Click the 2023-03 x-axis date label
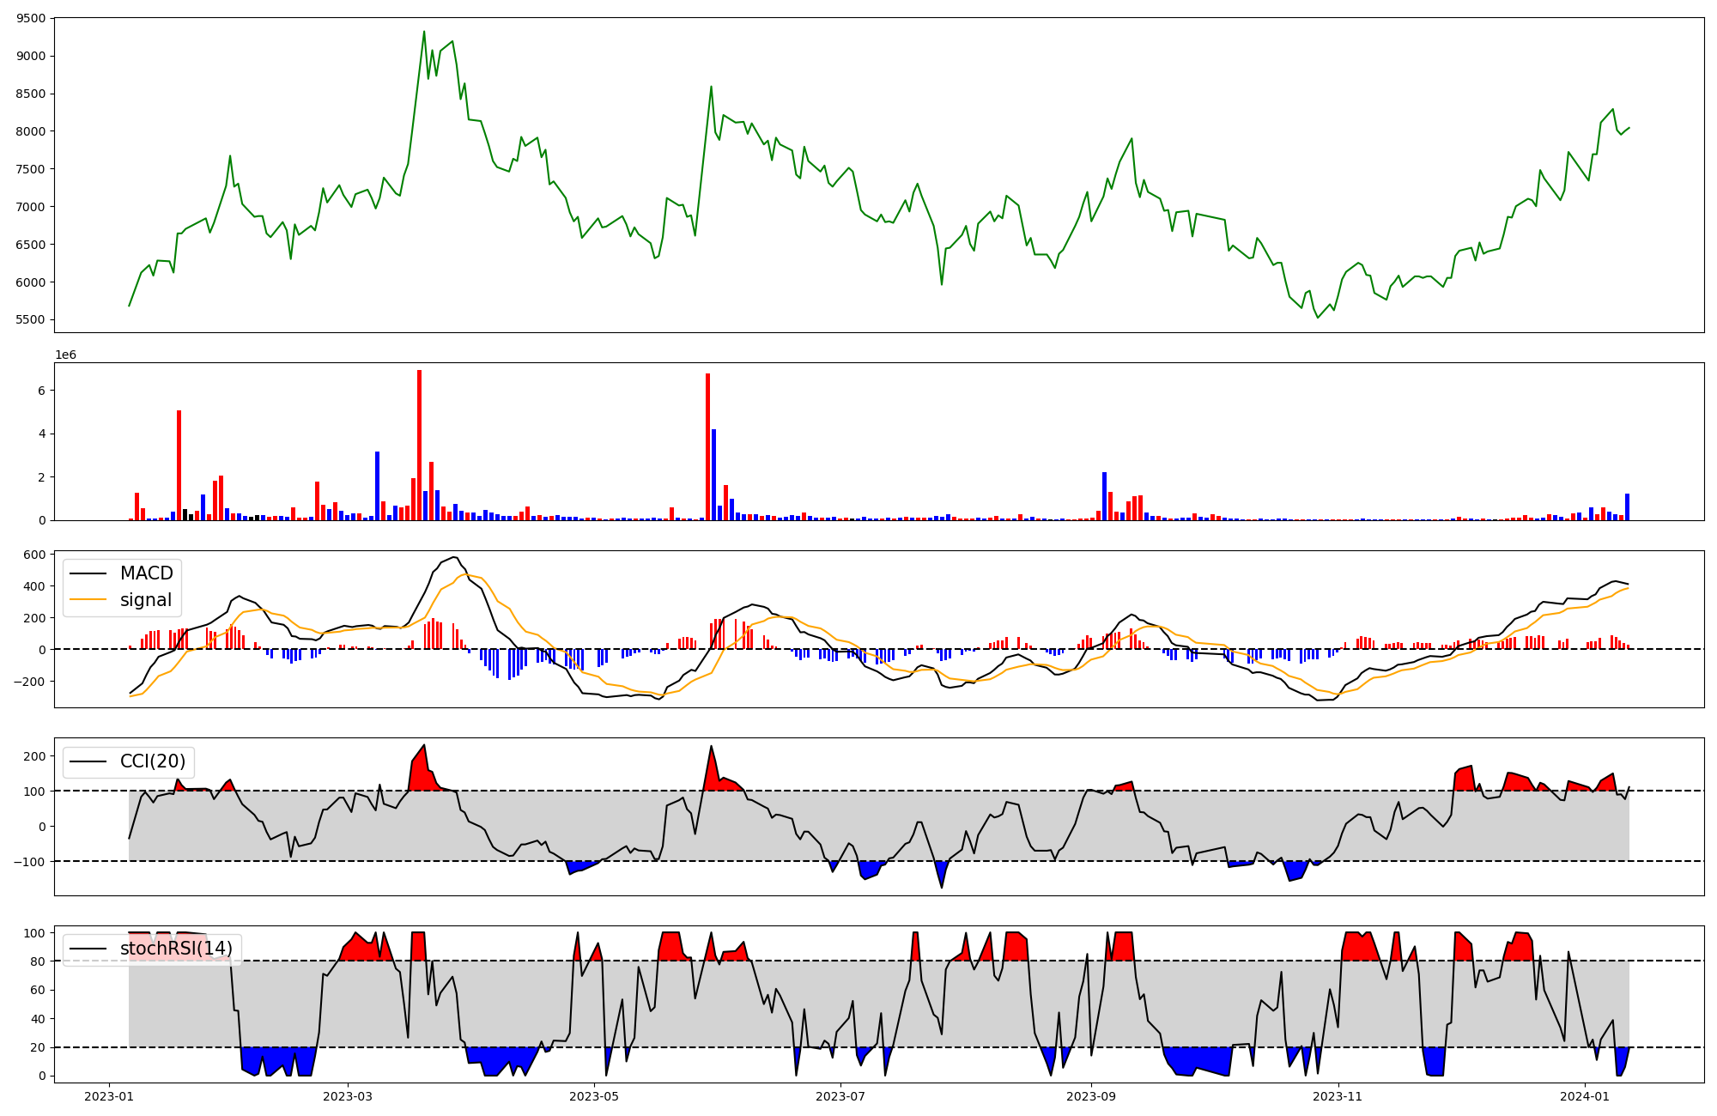This screenshot has width=1717, height=1116. click(x=348, y=1096)
